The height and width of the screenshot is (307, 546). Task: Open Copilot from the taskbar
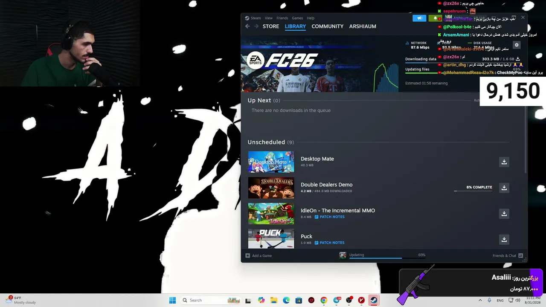[261, 300]
